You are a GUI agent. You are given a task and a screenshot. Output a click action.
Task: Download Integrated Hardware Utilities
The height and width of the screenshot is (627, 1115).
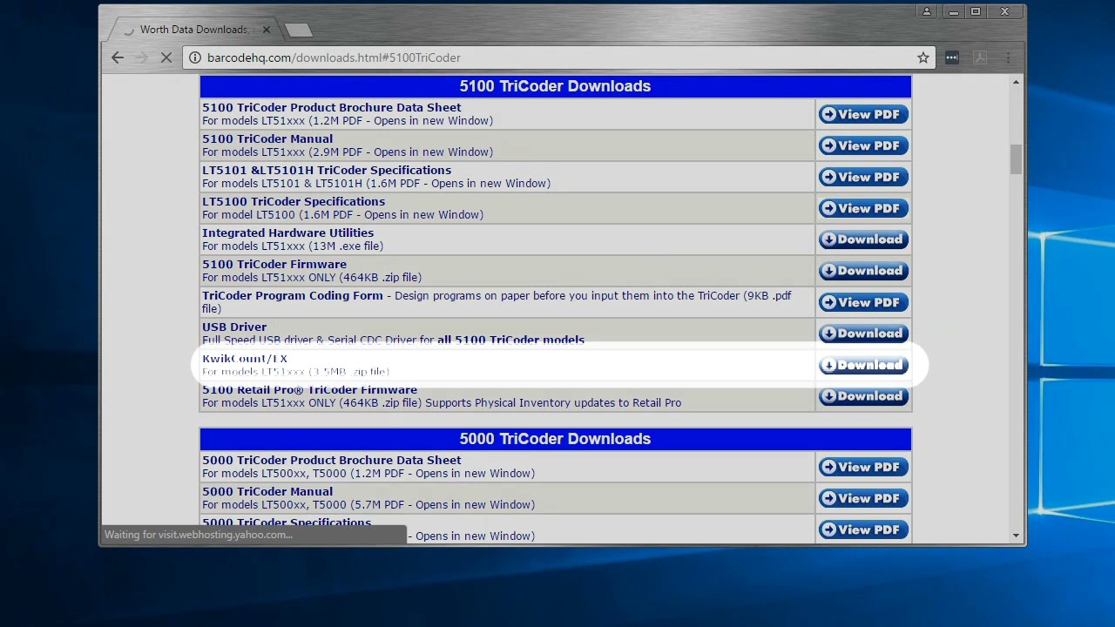[863, 239]
